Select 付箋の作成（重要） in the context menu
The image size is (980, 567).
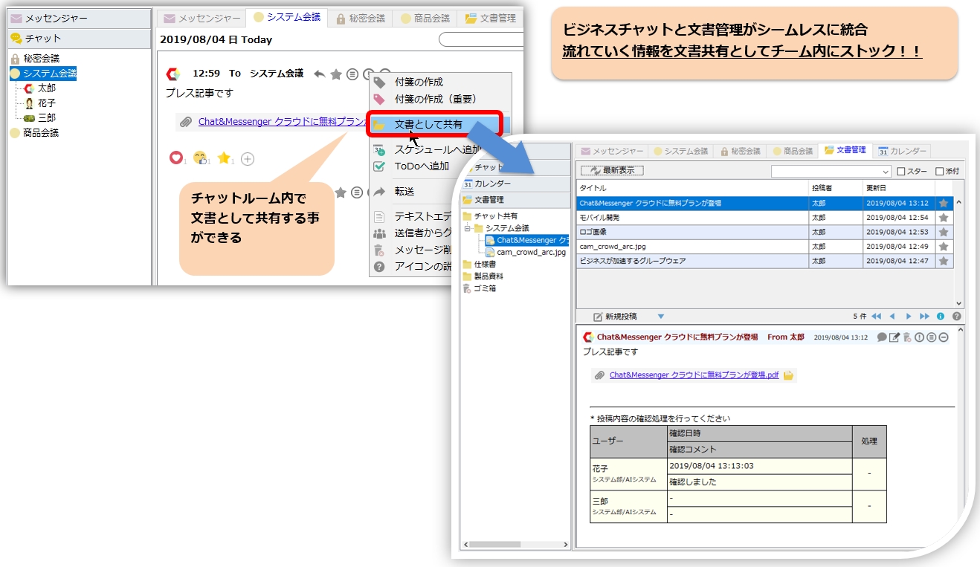(x=435, y=99)
